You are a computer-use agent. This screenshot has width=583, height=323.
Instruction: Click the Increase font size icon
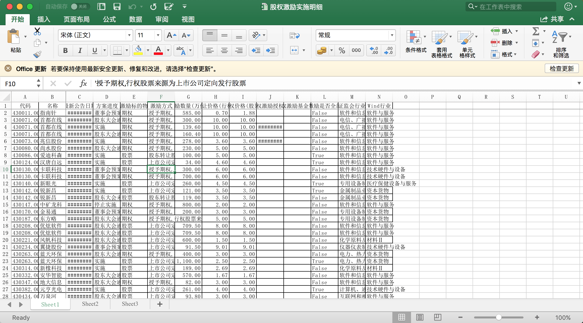(171, 35)
